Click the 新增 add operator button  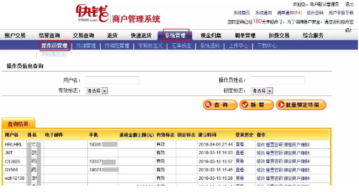[x=256, y=105]
